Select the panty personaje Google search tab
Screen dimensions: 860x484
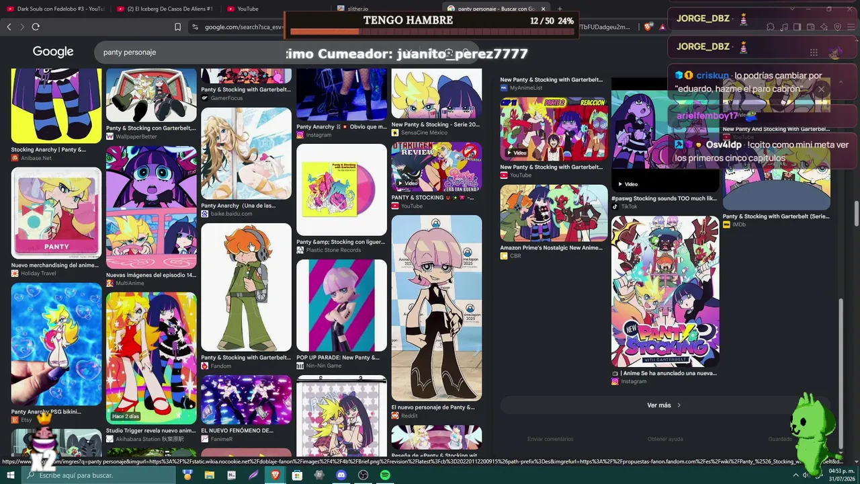click(x=496, y=9)
